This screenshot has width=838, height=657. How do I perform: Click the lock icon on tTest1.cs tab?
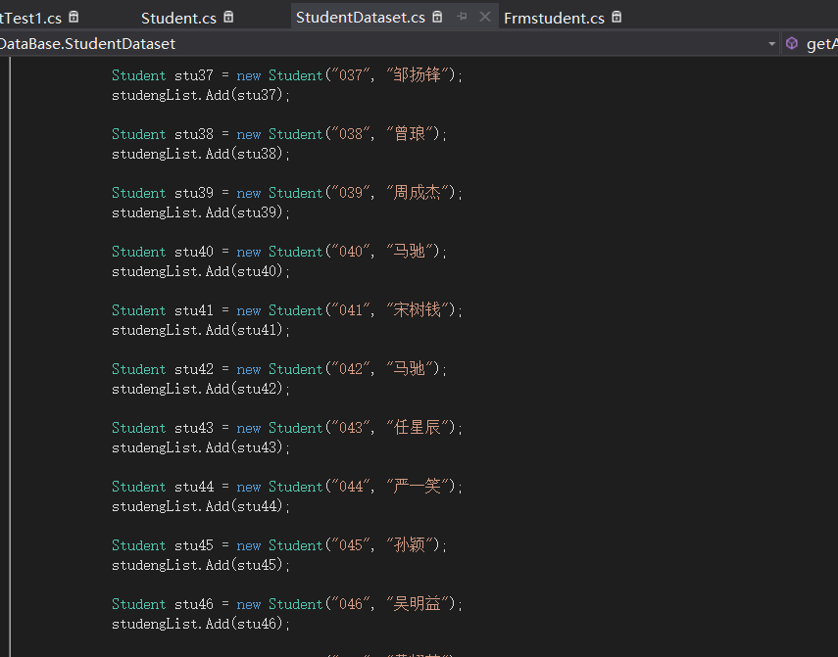[74, 17]
